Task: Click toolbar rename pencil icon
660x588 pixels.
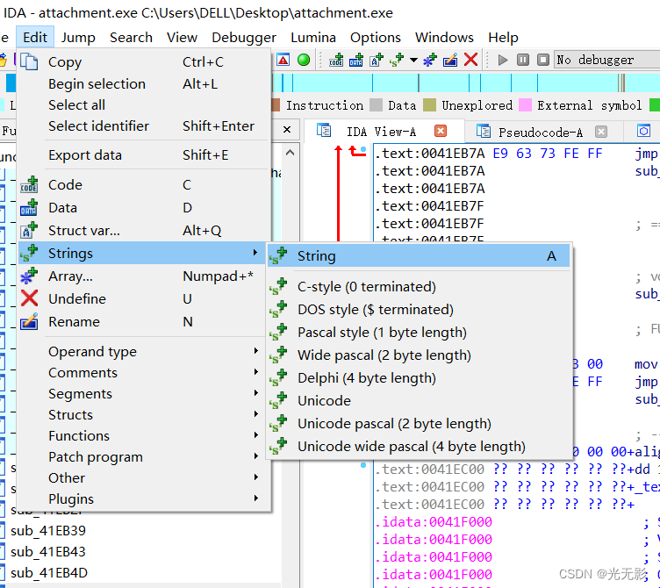Action: point(450,60)
